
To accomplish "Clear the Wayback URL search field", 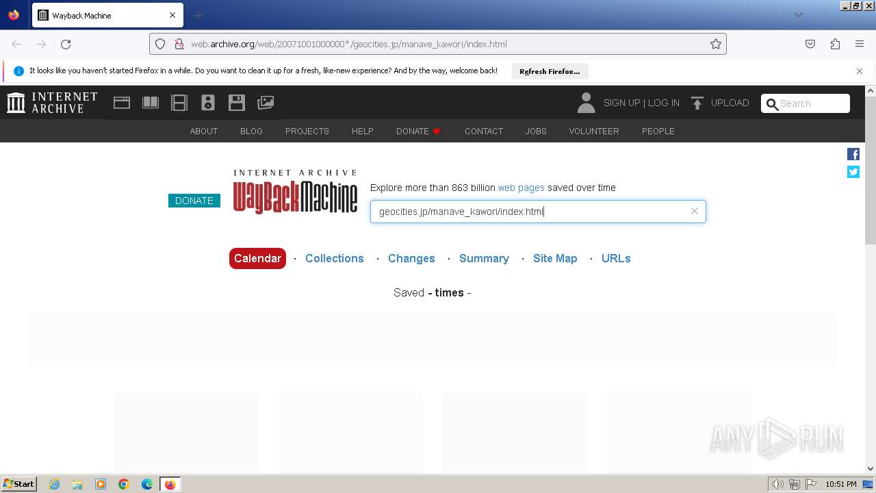I will click(x=695, y=211).
